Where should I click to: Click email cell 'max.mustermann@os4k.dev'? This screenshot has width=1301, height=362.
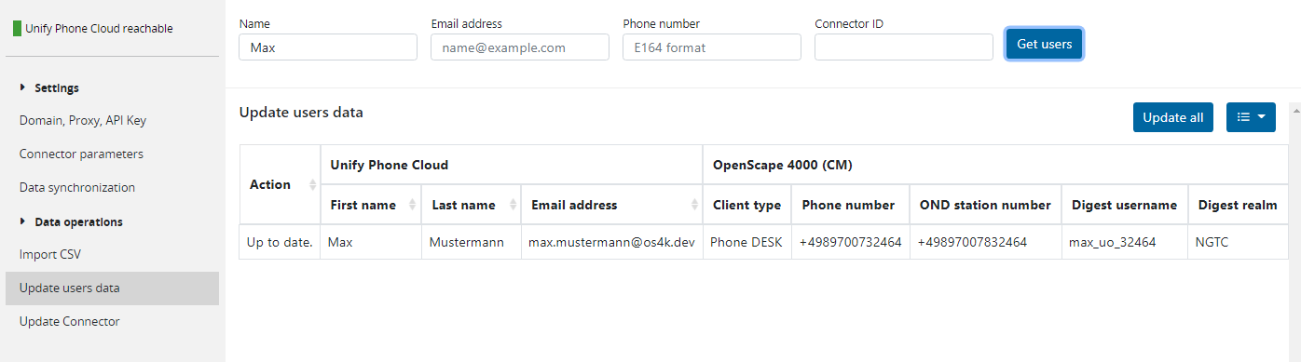(612, 242)
